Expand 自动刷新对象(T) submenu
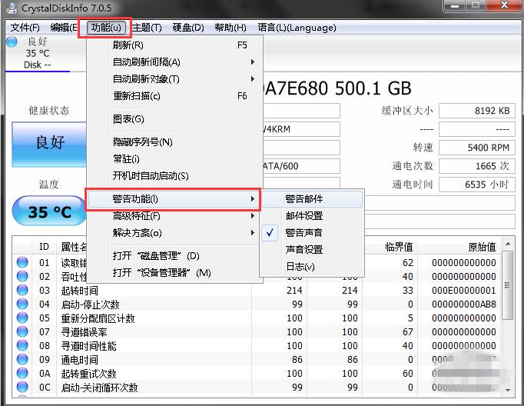This screenshot has width=524, height=406. (174, 79)
